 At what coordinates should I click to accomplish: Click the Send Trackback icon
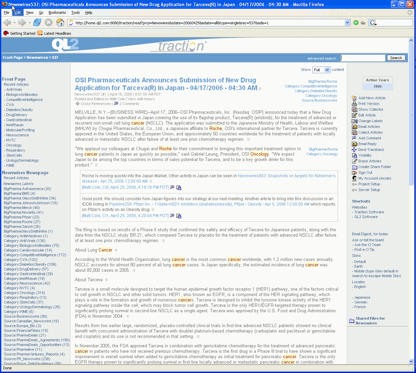(354, 150)
